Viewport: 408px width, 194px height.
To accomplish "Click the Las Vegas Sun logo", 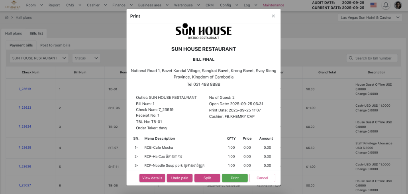I will point(11,5).
